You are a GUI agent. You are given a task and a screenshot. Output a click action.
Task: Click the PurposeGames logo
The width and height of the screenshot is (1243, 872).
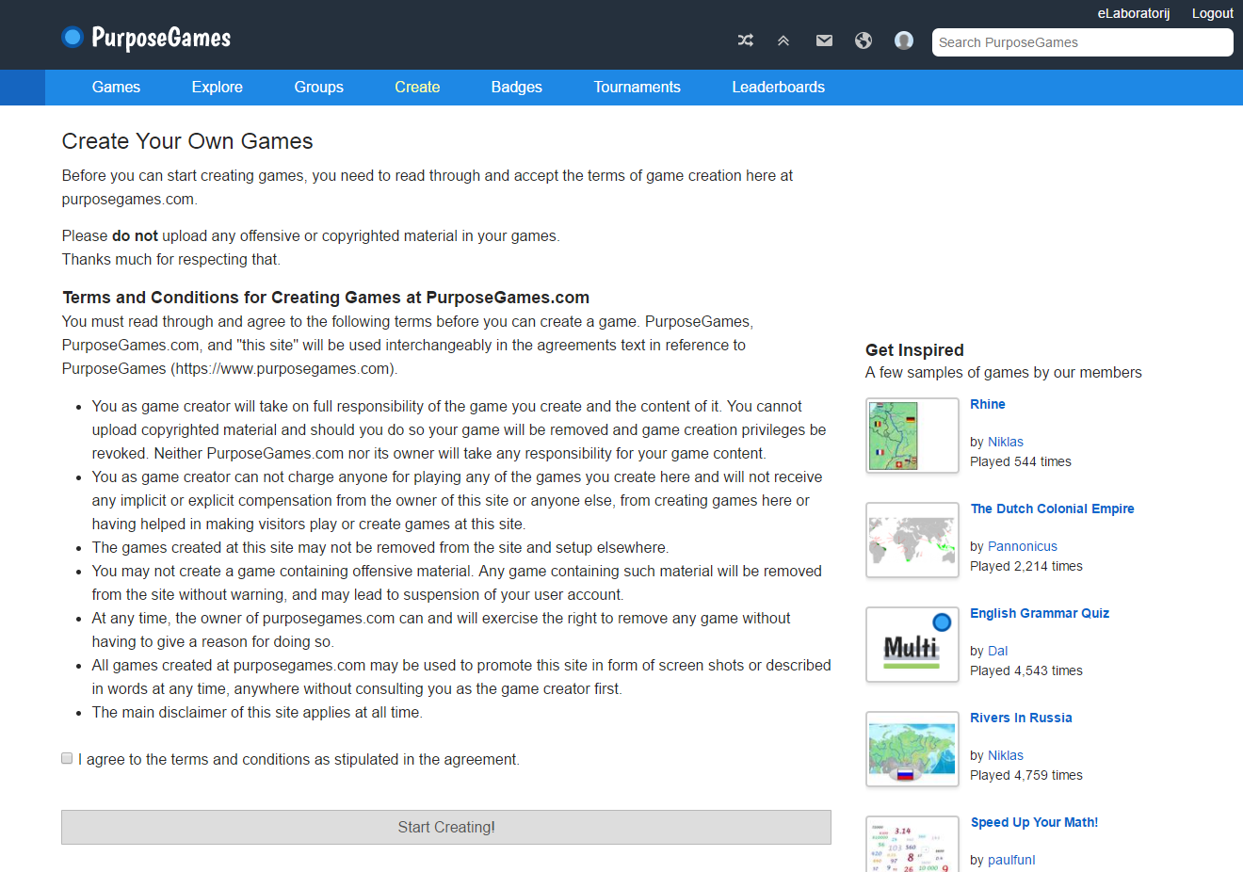(x=147, y=38)
